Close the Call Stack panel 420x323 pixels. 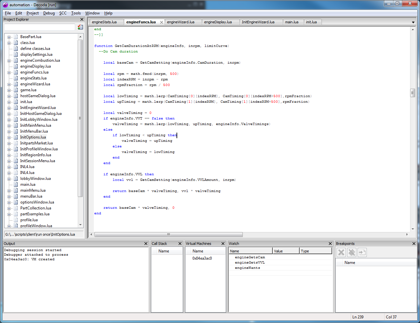pyautogui.click(x=180, y=244)
